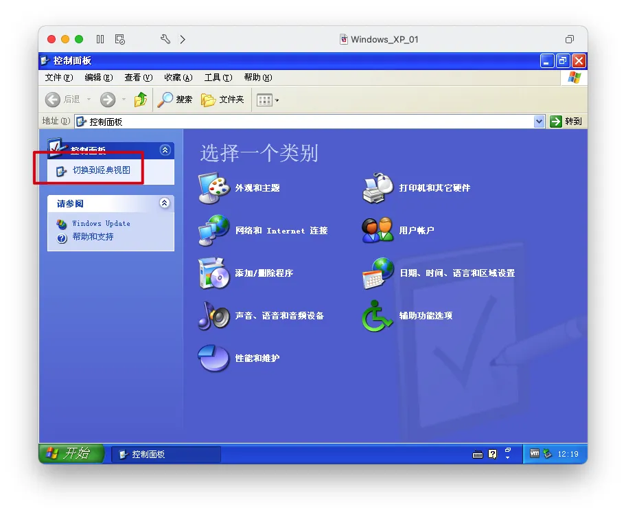Image resolution: width=626 pixels, height=515 pixels.
Task: Open the Date, Time, Language globe calendar icon
Action: click(x=378, y=273)
